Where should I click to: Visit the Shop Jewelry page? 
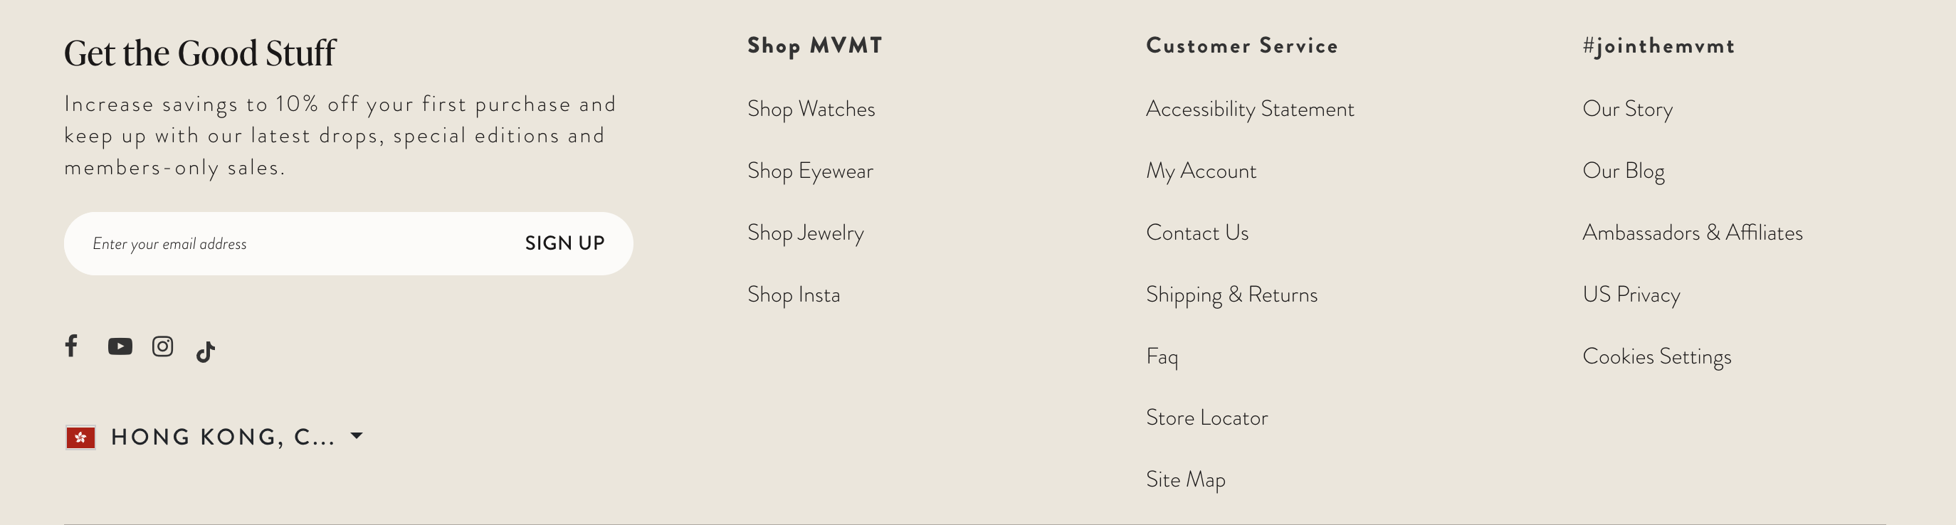click(x=806, y=233)
